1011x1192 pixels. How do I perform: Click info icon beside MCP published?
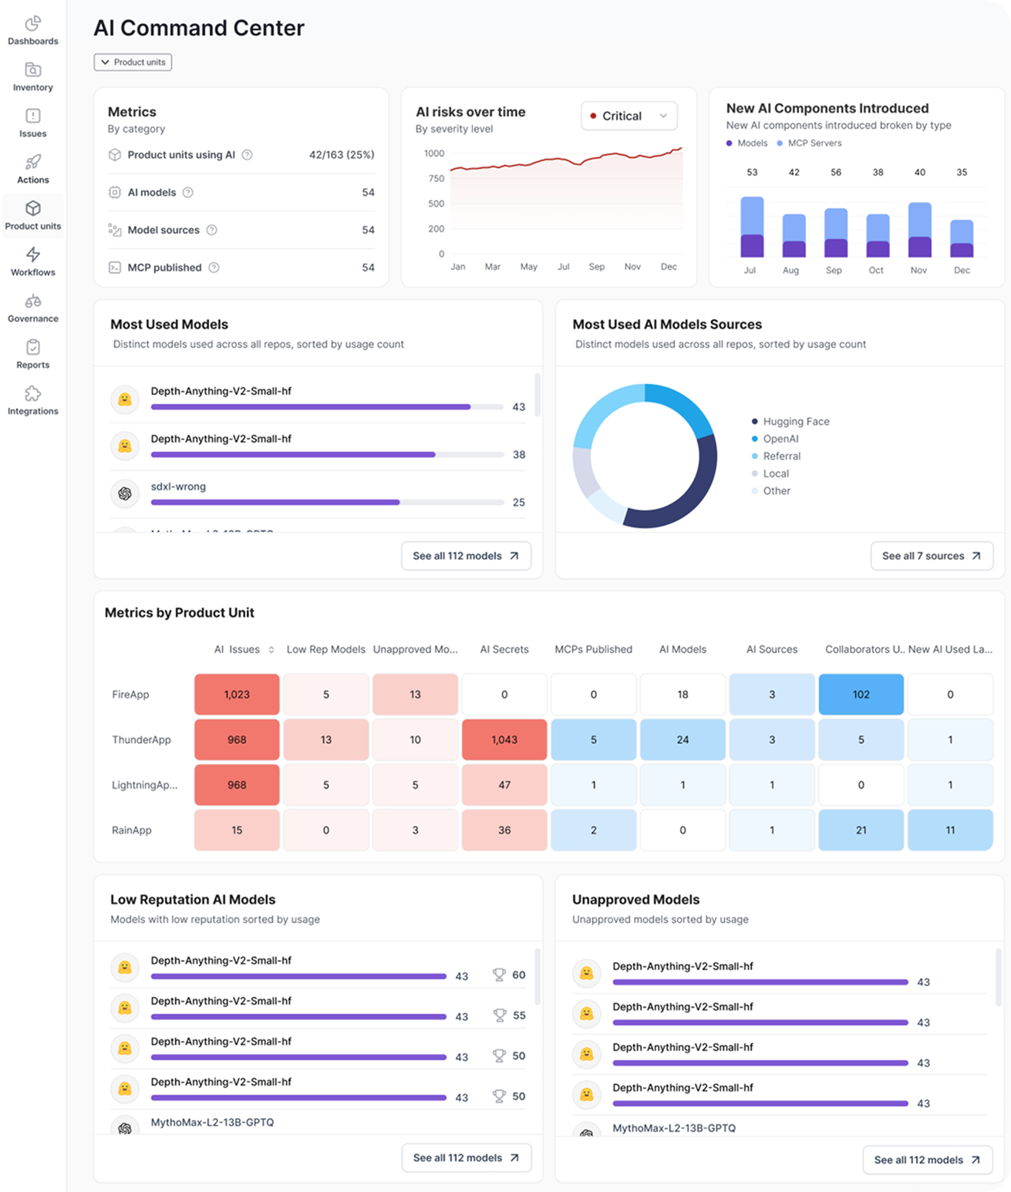(214, 268)
